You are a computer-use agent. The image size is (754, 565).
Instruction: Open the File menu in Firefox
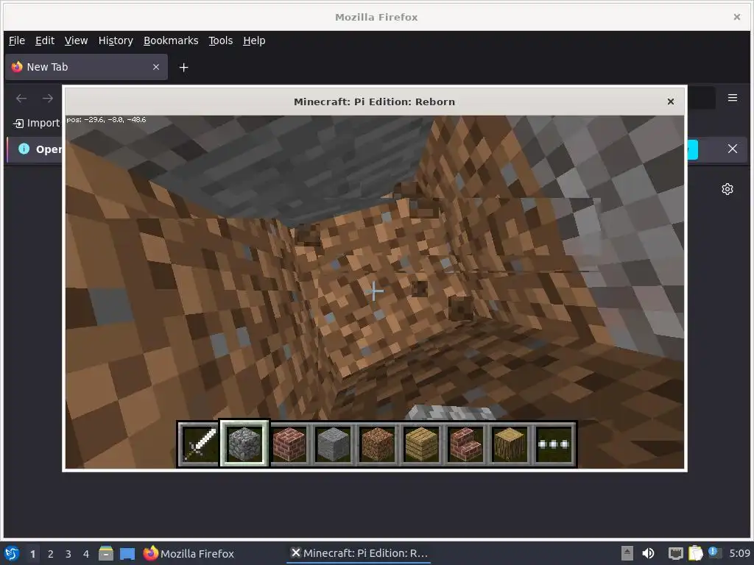pos(17,41)
